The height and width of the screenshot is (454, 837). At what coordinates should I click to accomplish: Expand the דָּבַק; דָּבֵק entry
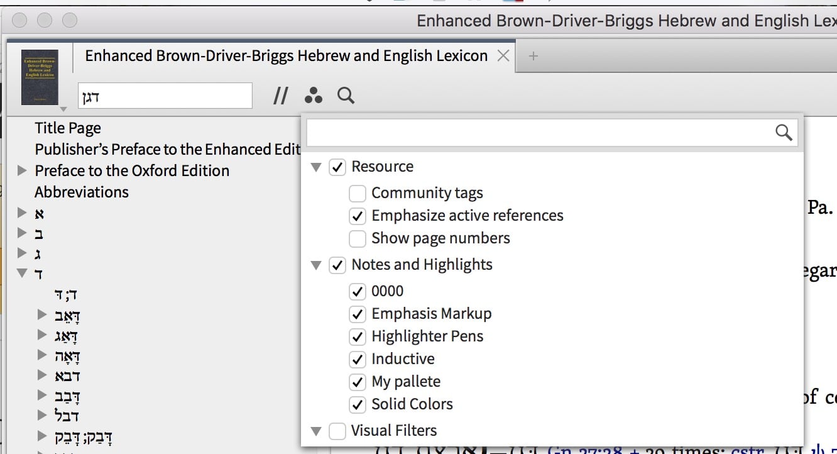pyautogui.click(x=42, y=435)
